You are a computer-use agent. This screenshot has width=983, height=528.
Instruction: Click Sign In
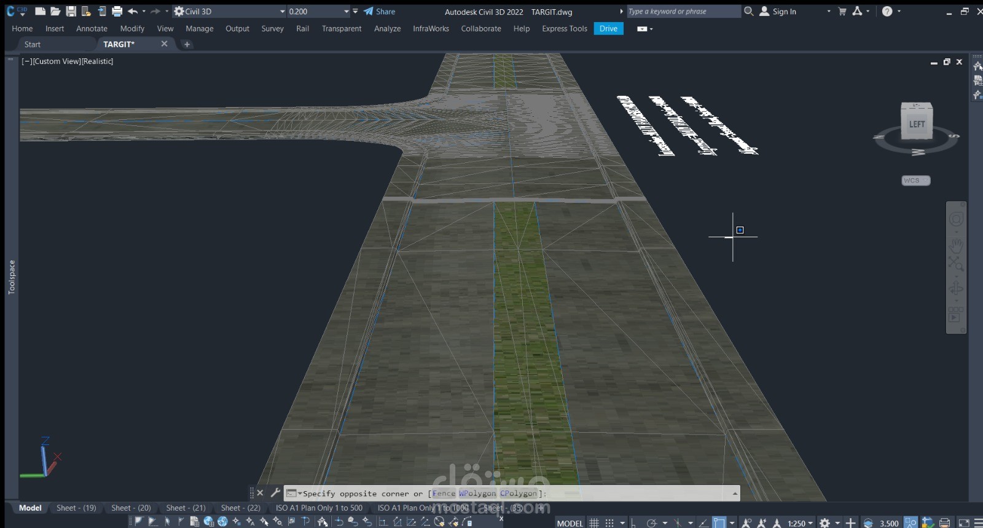(x=778, y=11)
